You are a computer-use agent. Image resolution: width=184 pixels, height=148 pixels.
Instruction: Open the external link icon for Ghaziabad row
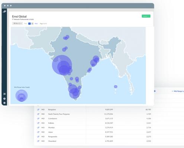click(38, 141)
